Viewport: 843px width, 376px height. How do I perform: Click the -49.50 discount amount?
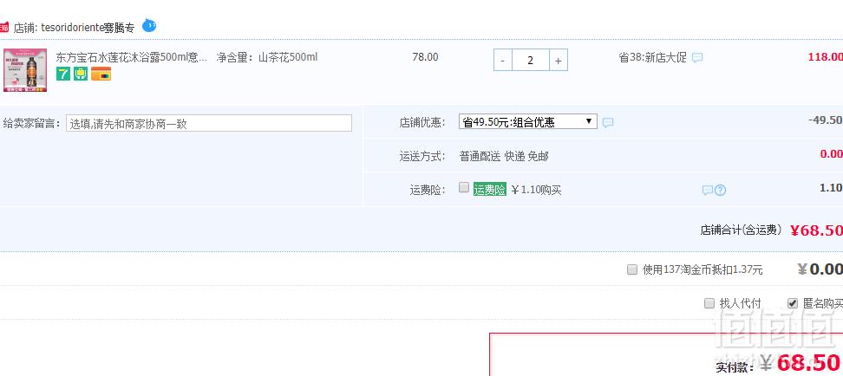(x=826, y=120)
